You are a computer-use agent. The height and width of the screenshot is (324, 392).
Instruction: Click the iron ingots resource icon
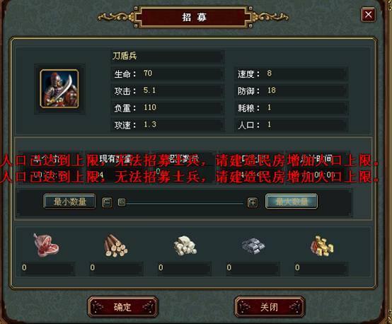click(x=253, y=245)
